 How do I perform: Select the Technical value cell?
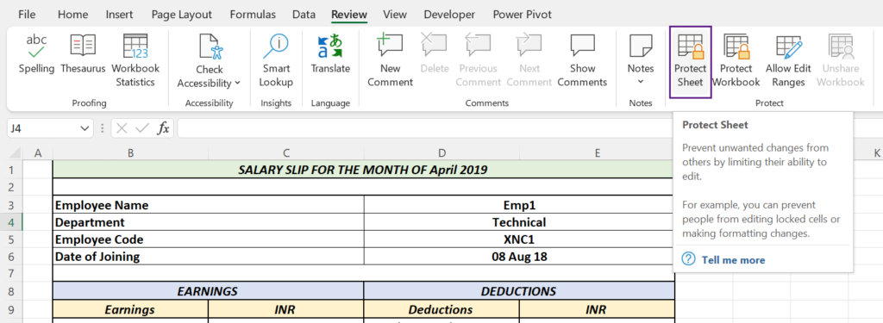pyautogui.click(x=519, y=222)
